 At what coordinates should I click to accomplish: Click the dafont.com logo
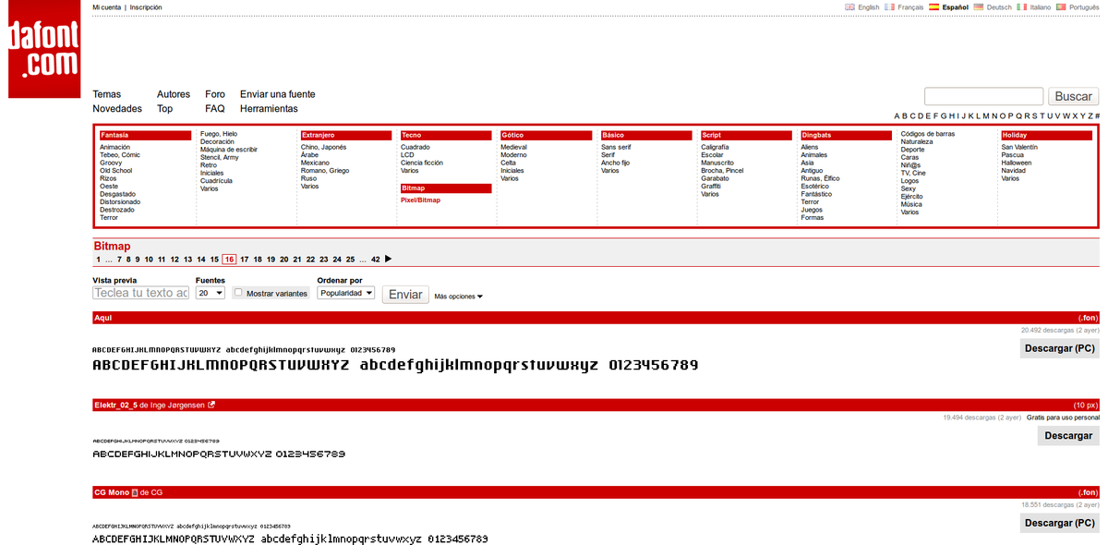pyautogui.click(x=43, y=49)
